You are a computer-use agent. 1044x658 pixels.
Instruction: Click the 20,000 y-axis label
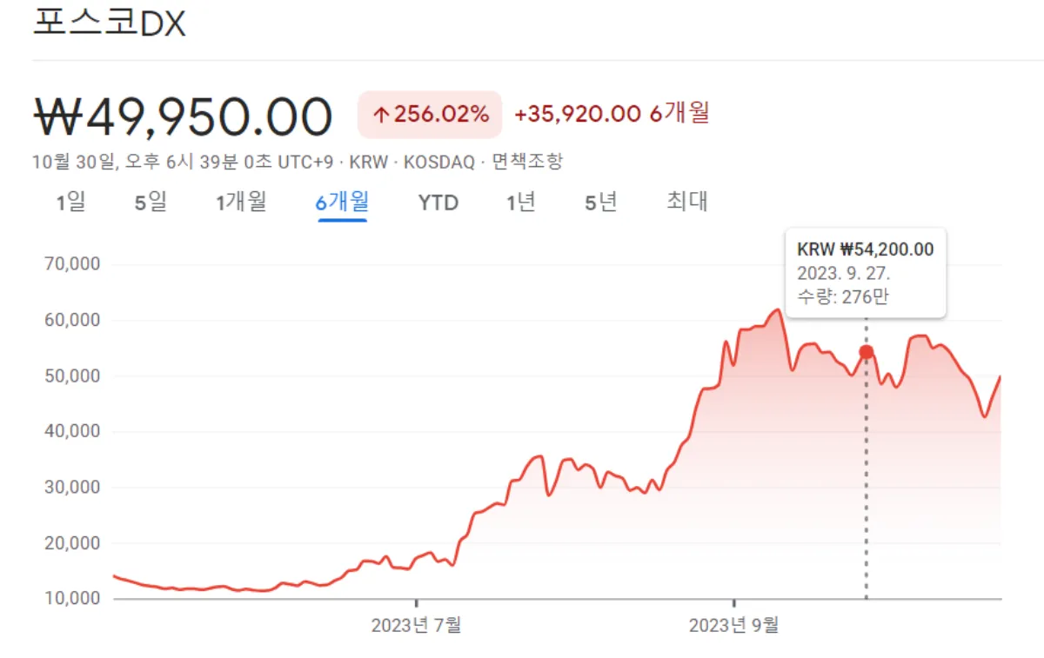point(71,543)
